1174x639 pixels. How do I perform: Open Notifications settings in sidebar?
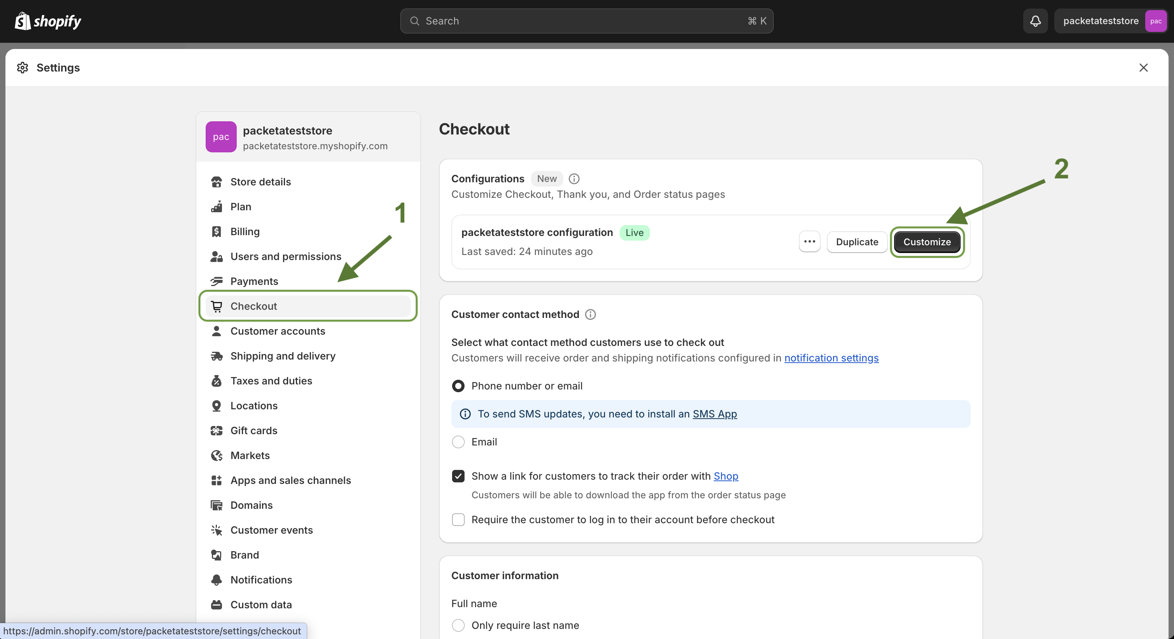coord(308,580)
